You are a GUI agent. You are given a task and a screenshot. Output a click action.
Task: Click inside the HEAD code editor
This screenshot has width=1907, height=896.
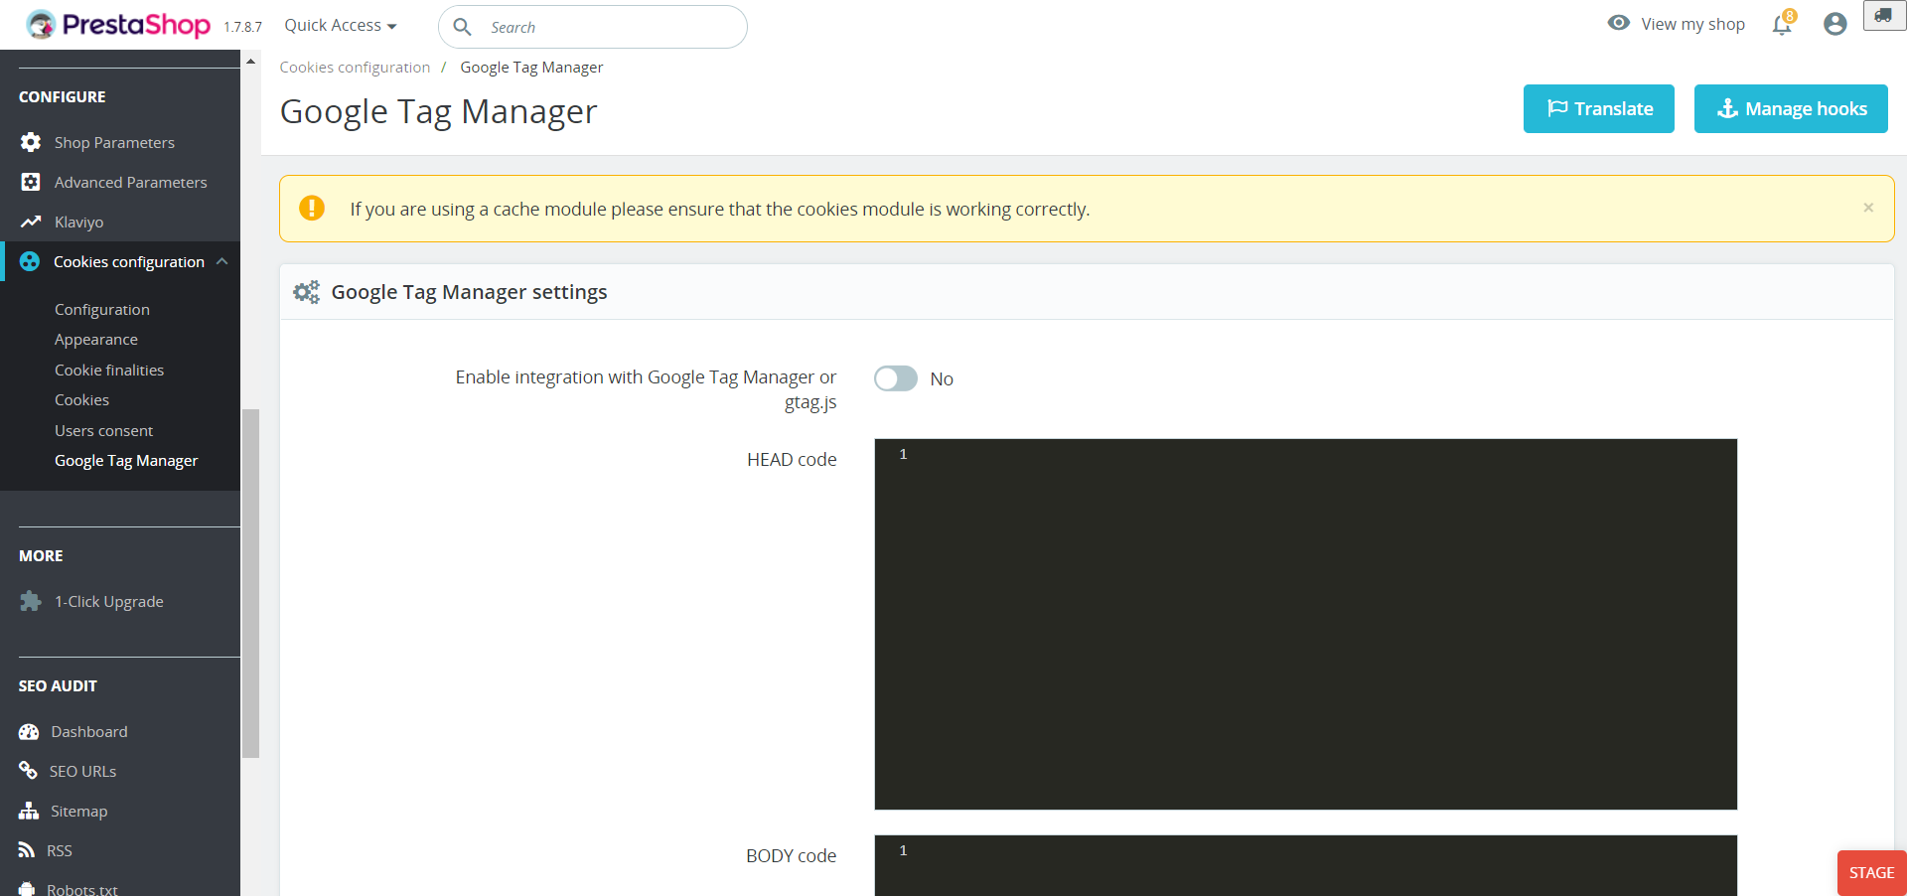tap(1305, 624)
